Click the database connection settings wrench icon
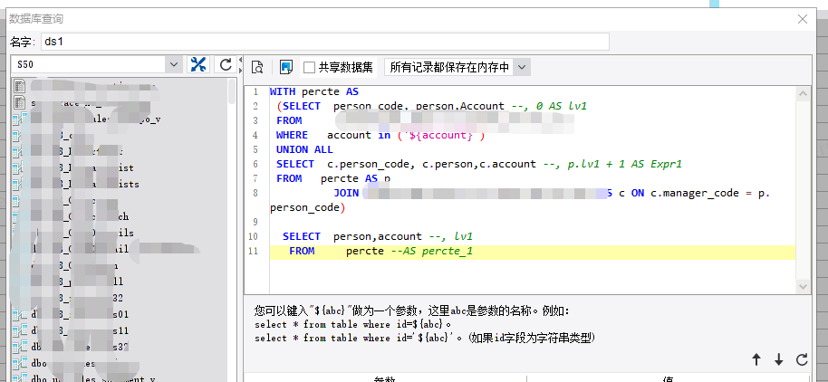Image resolution: width=828 pixels, height=382 pixels. 197,65
